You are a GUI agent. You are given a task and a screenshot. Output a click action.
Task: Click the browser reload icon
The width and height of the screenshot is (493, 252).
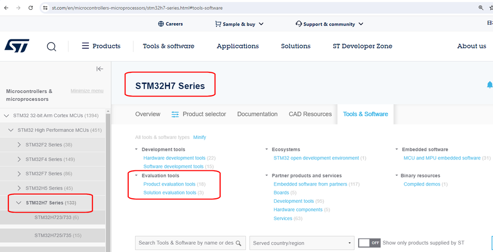pos(31,8)
